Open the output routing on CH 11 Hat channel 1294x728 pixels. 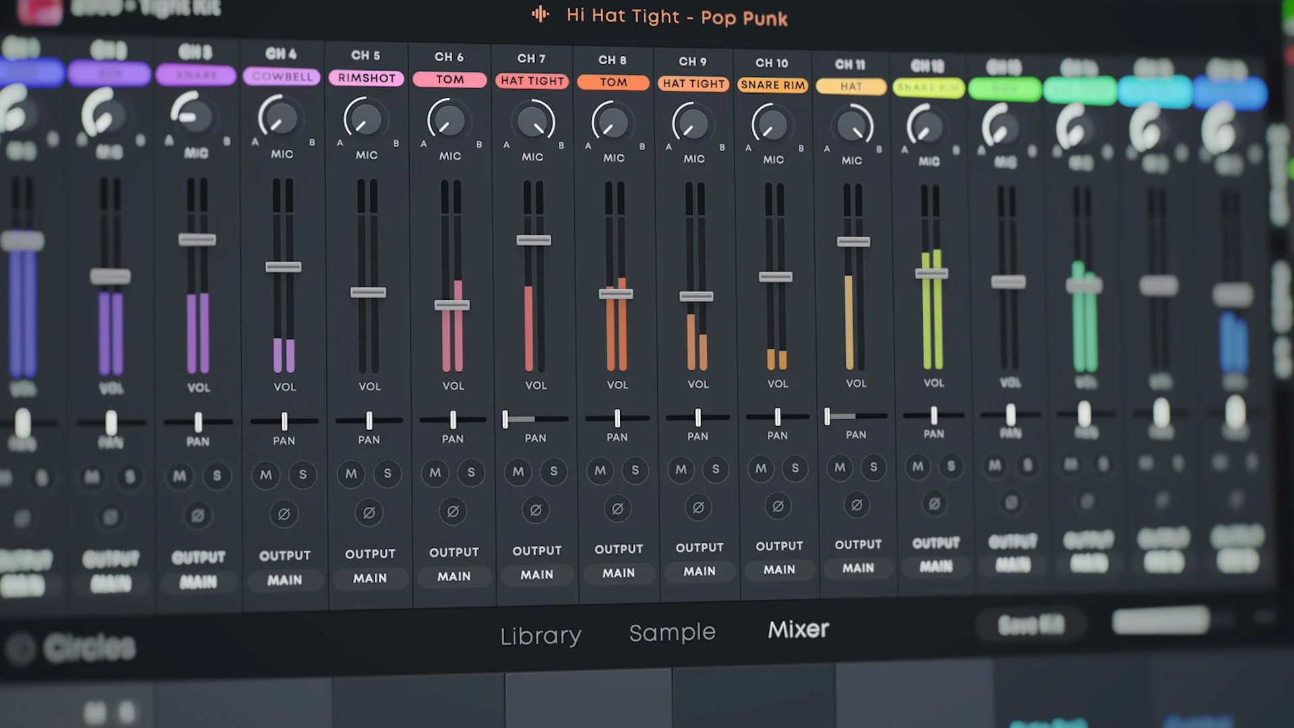click(858, 568)
